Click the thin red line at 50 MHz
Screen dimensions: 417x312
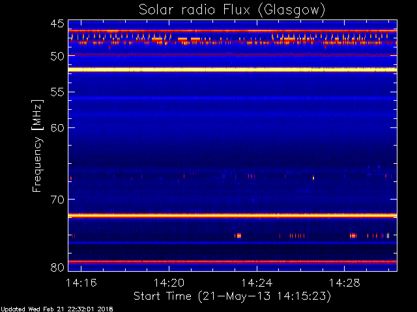tap(233, 55)
